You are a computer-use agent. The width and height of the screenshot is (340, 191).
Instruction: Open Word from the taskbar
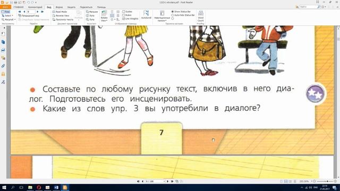point(56,187)
